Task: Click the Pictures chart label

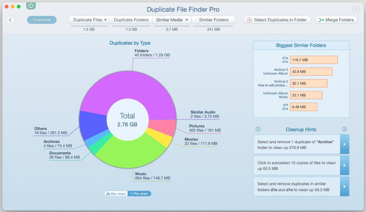Action: pyautogui.click(x=205, y=128)
